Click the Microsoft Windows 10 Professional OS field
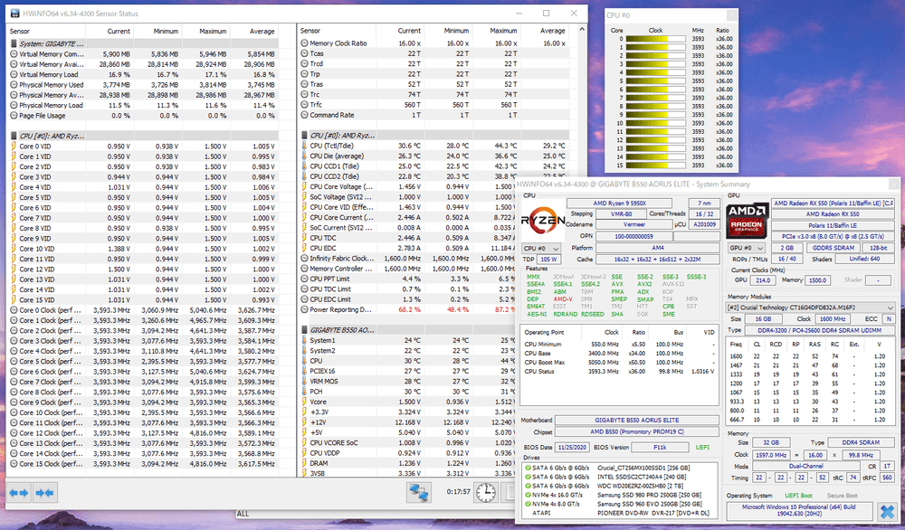This screenshot has width=905, height=530. (799, 510)
